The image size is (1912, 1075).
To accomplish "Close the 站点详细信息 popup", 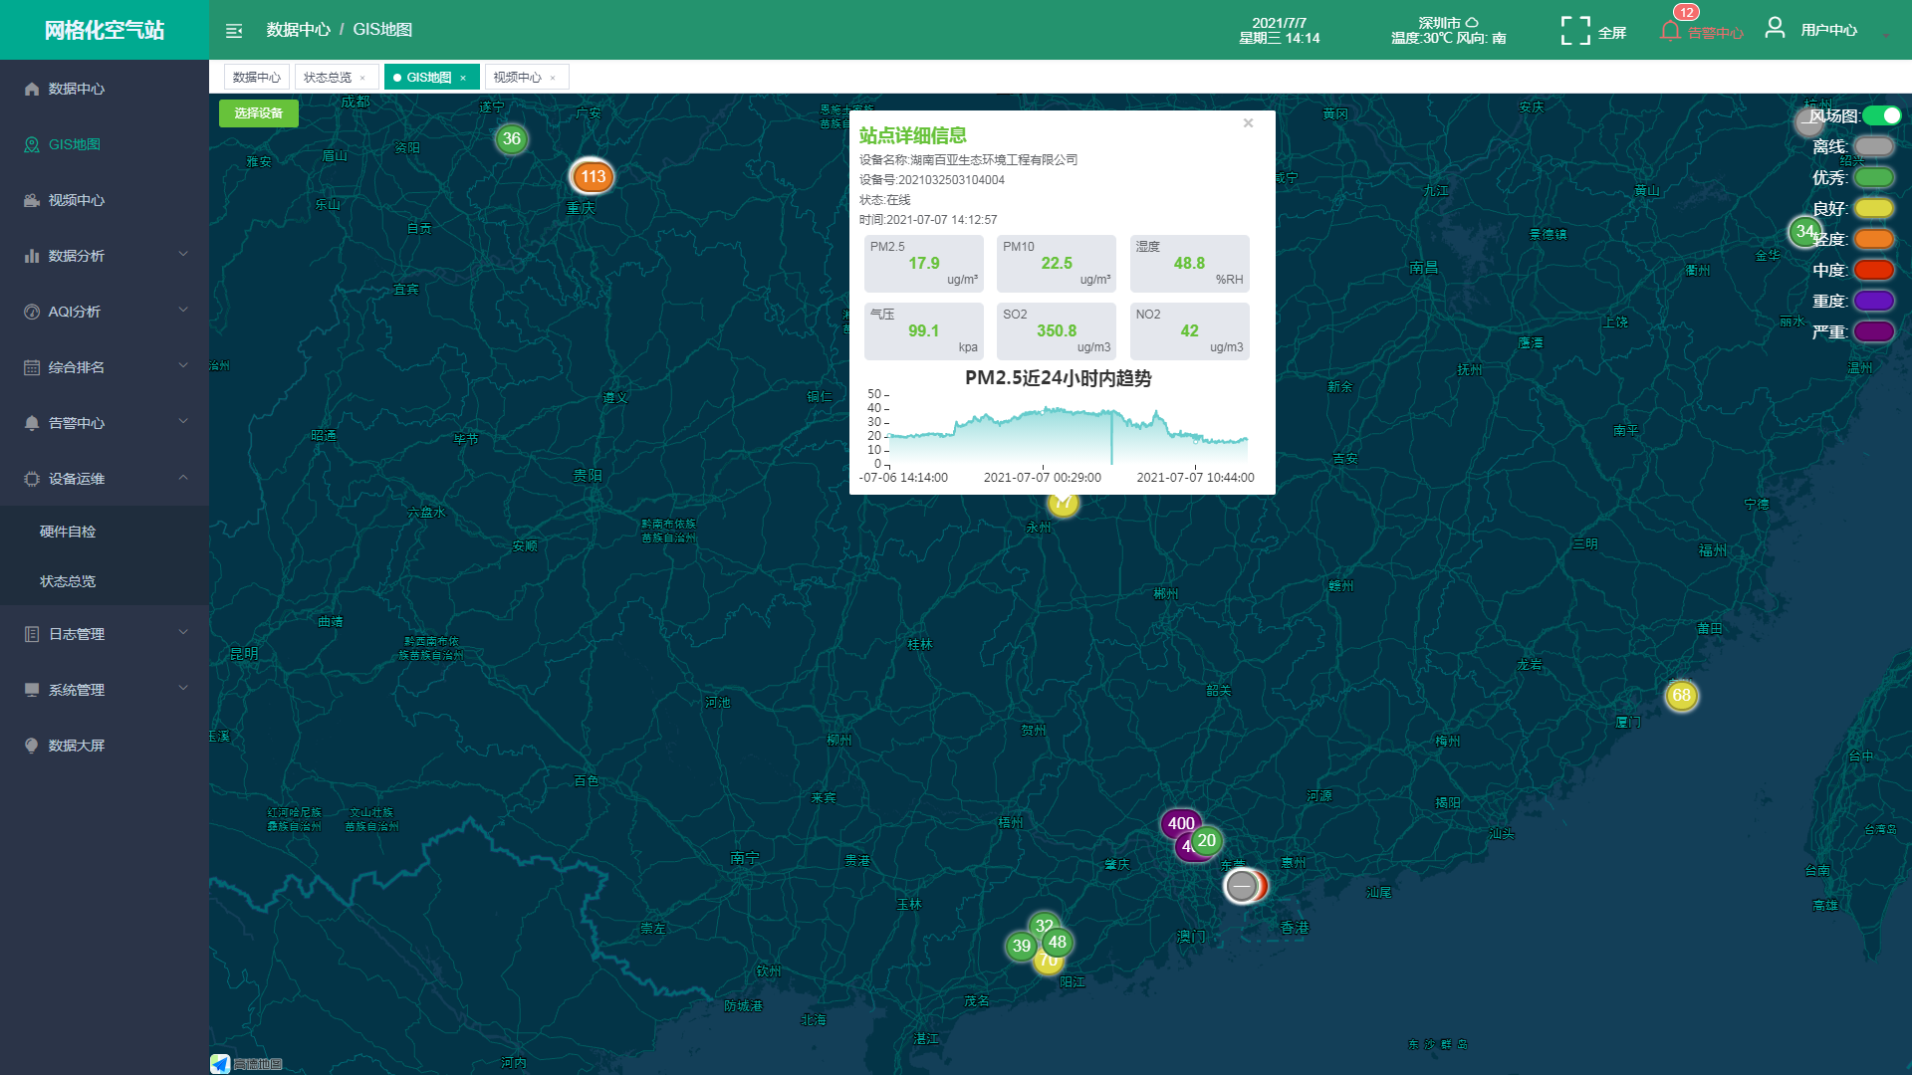I will (x=1248, y=123).
